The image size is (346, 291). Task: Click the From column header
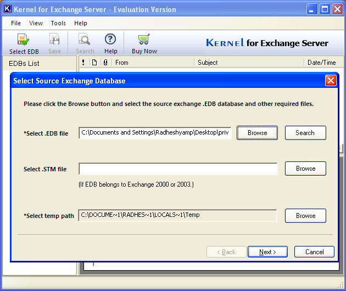click(x=153, y=63)
